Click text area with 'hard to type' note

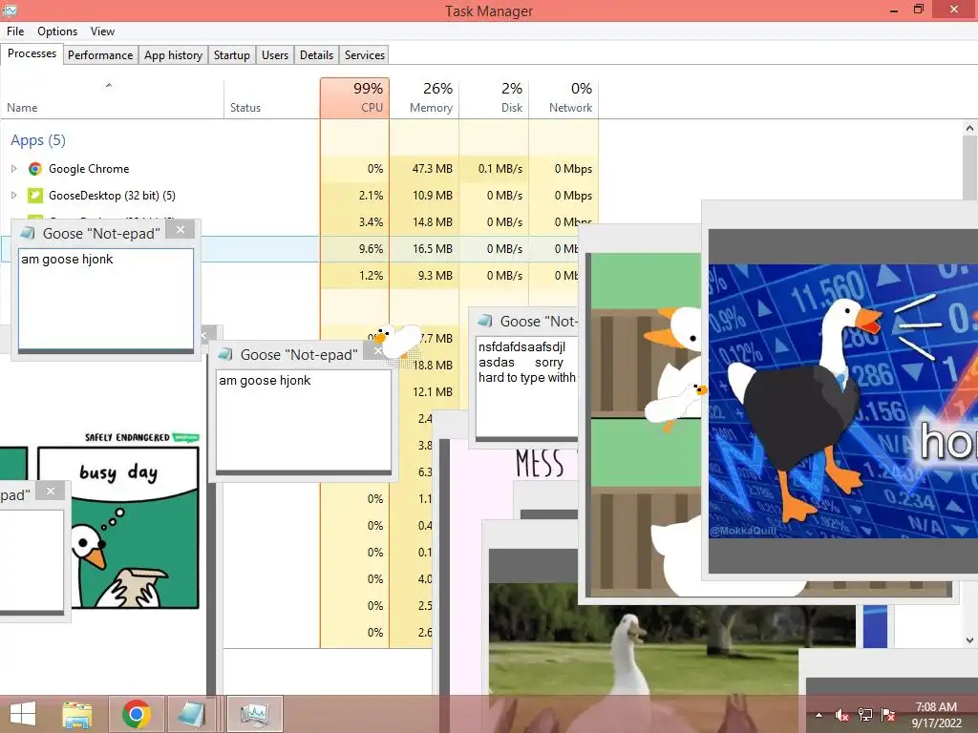pyautogui.click(x=527, y=387)
